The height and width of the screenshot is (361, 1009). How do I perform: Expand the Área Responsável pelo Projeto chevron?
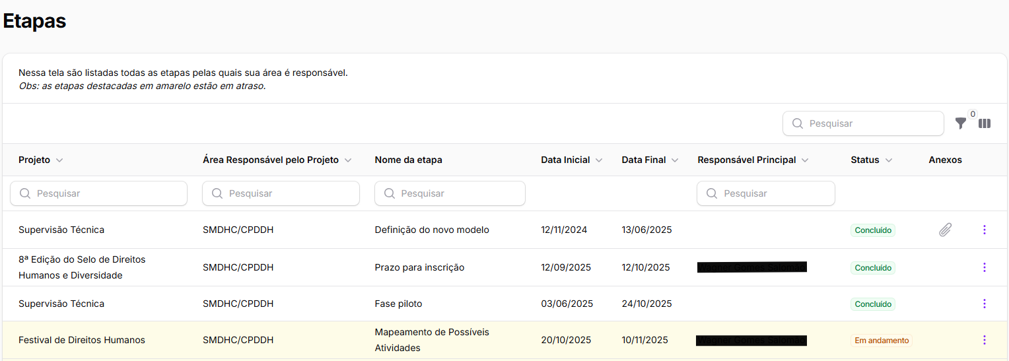[x=348, y=160]
